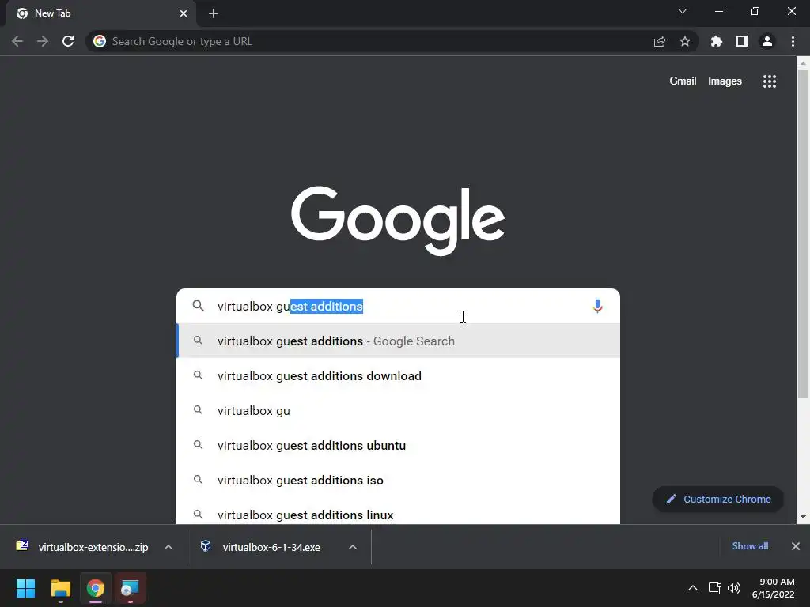Image resolution: width=810 pixels, height=607 pixels.
Task: Open the installer app in taskbar
Action: point(130,588)
